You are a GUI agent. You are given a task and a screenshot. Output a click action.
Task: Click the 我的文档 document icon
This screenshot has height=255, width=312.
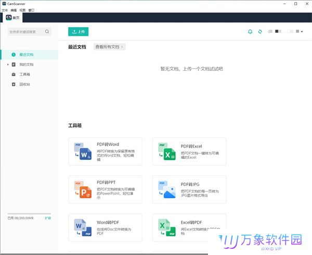click(x=14, y=65)
